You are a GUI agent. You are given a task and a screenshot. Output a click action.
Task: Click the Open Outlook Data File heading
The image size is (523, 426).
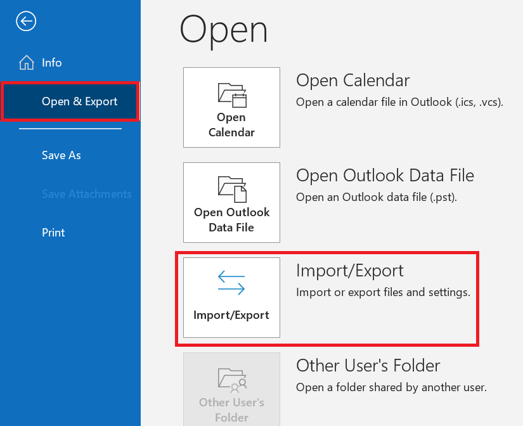pos(385,176)
